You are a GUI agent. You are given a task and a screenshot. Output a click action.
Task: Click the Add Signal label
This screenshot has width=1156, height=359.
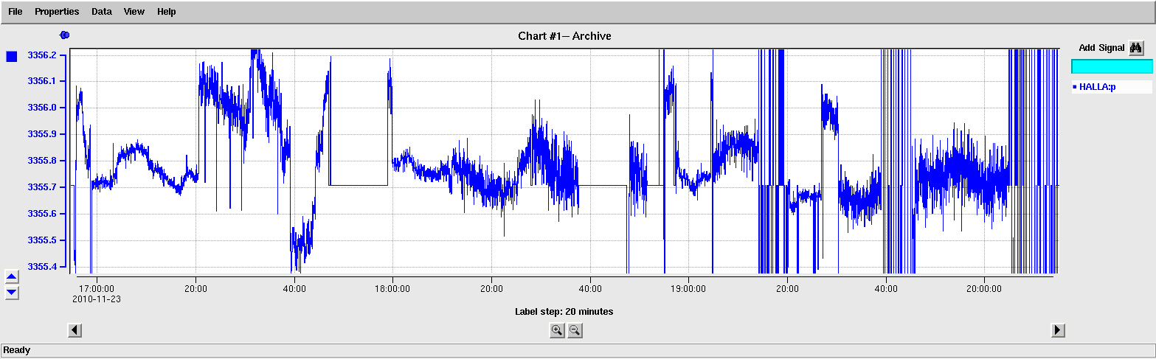coord(1101,48)
